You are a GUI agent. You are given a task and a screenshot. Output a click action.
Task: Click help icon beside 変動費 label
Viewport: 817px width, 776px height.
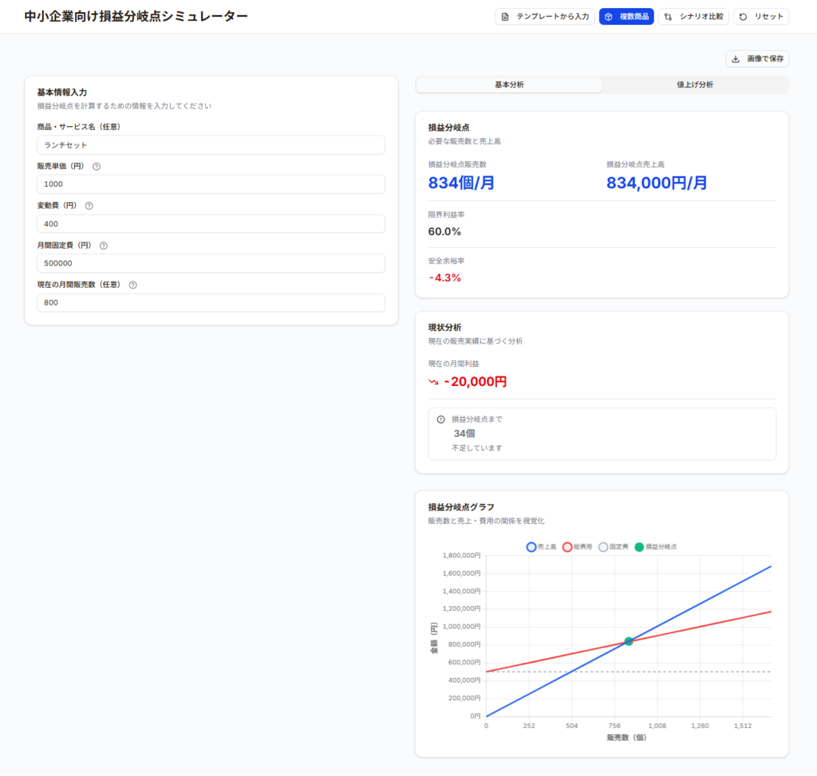[89, 206]
